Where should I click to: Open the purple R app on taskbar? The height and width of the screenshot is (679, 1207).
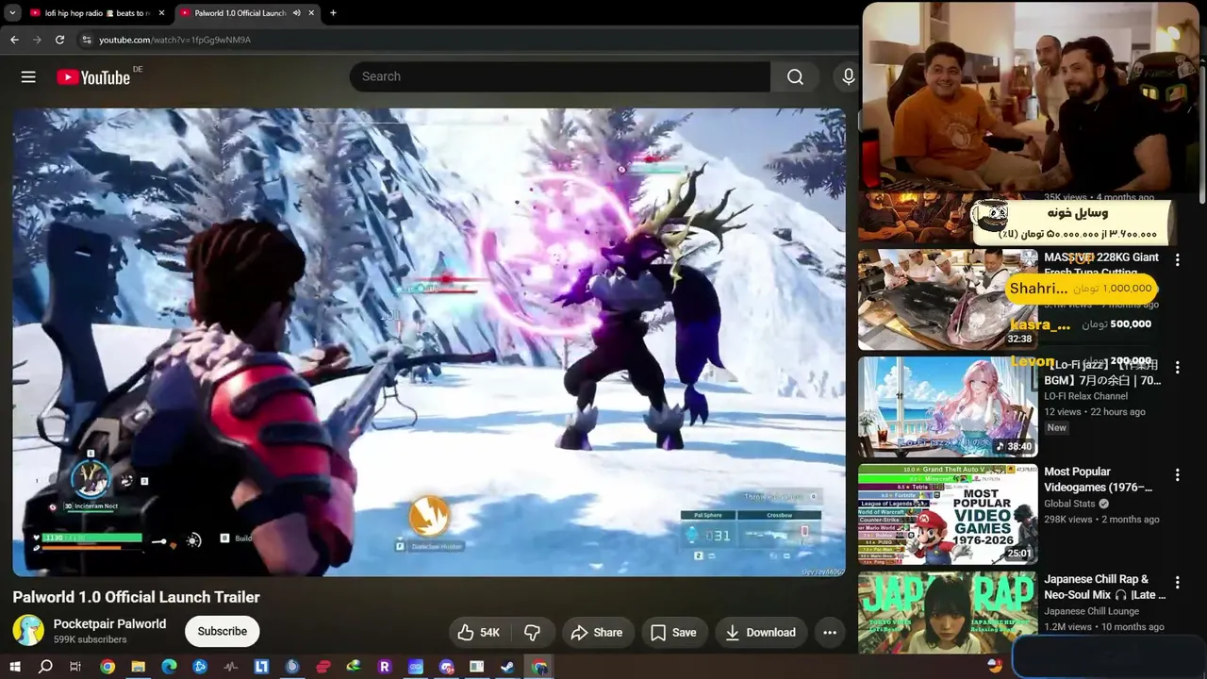385,667
